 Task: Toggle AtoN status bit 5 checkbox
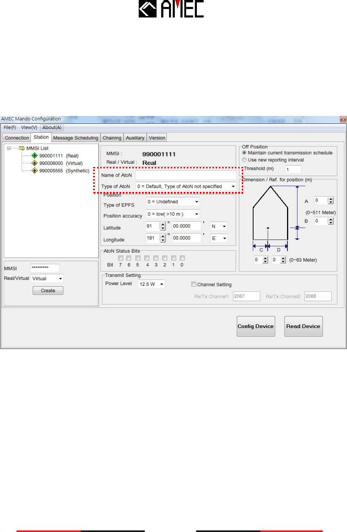pyautogui.click(x=138, y=258)
